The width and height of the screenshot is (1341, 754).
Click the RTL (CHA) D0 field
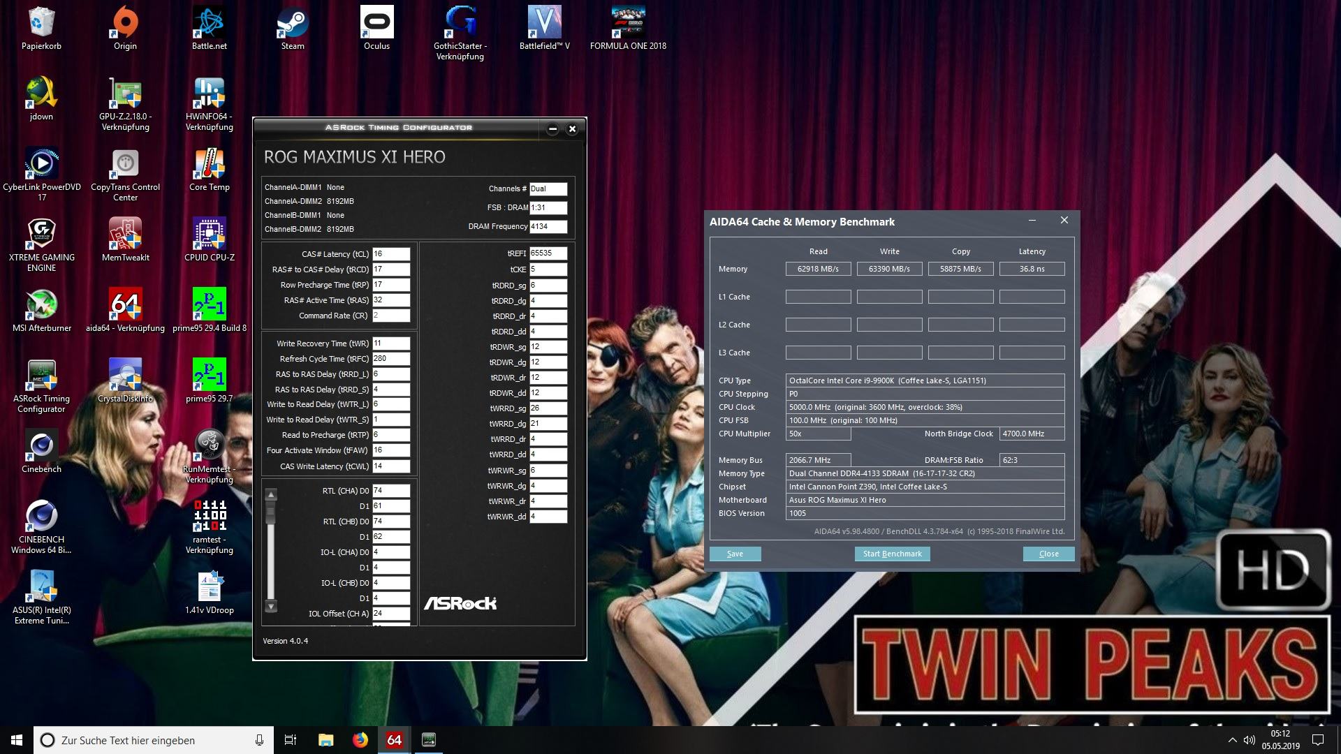tap(391, 491)
